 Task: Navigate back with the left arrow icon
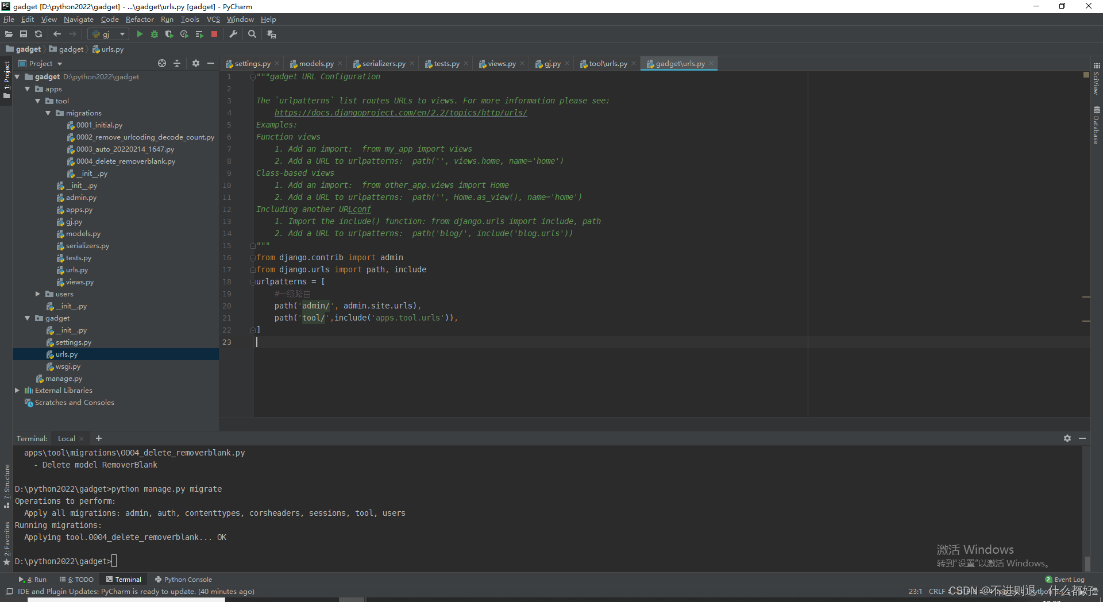click(57, 34)
